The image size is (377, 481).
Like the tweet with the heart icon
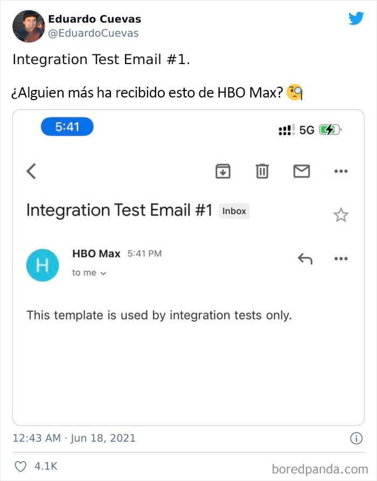tap(20, 466)
